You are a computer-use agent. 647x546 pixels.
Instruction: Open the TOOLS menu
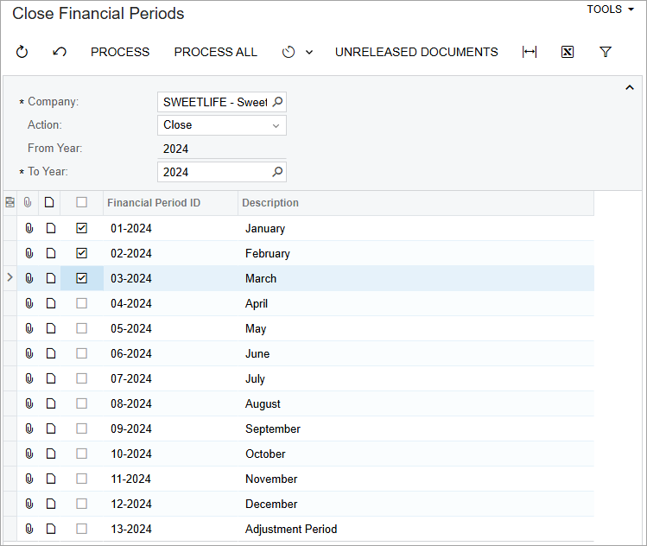610,10
